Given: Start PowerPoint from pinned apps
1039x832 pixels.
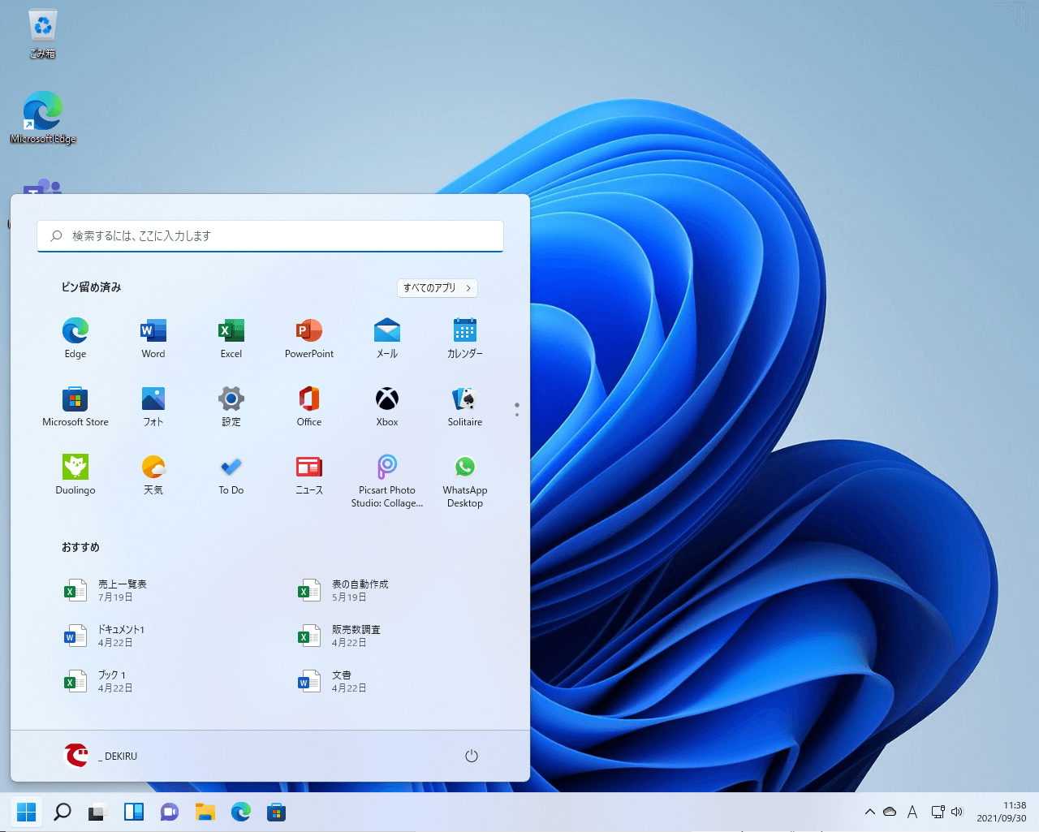Looking at the screenshot, I should point(309,338).
